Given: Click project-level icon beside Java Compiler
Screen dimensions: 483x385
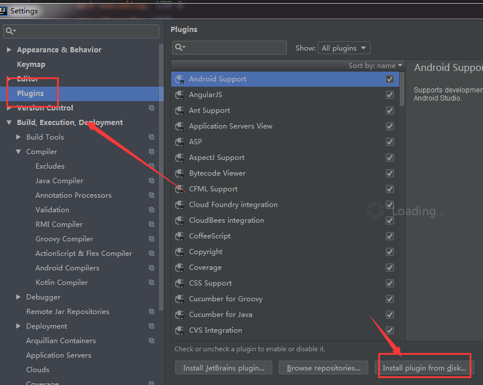Looking at the screenshot, I should (151, 181).
